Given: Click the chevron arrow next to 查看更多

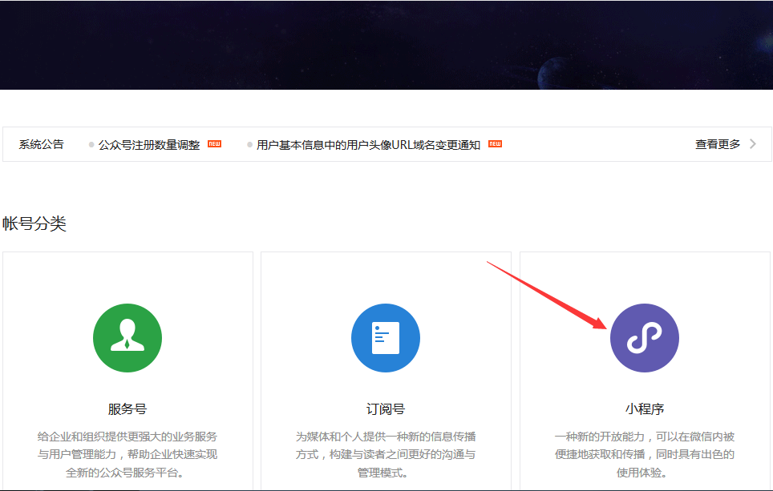Looking at the screenshot, I should click(753, 144).
